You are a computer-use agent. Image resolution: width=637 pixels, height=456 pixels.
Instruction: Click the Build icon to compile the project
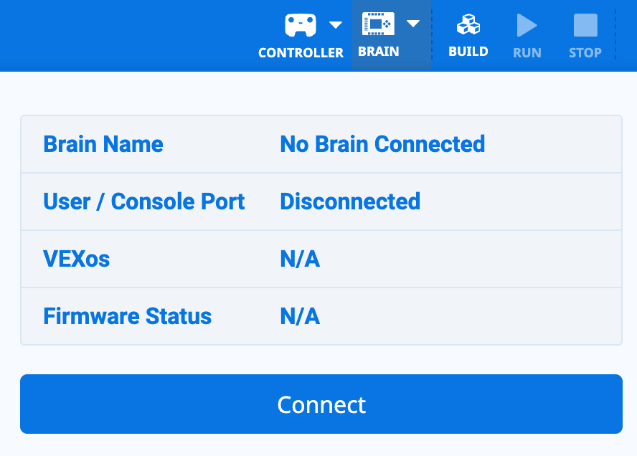coord(468,24)
